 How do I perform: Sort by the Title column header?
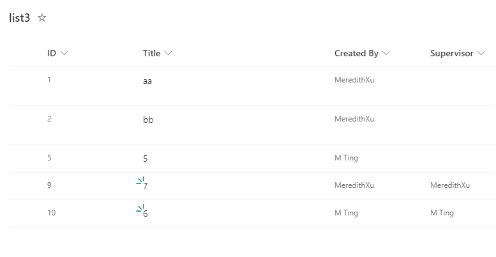151,53
